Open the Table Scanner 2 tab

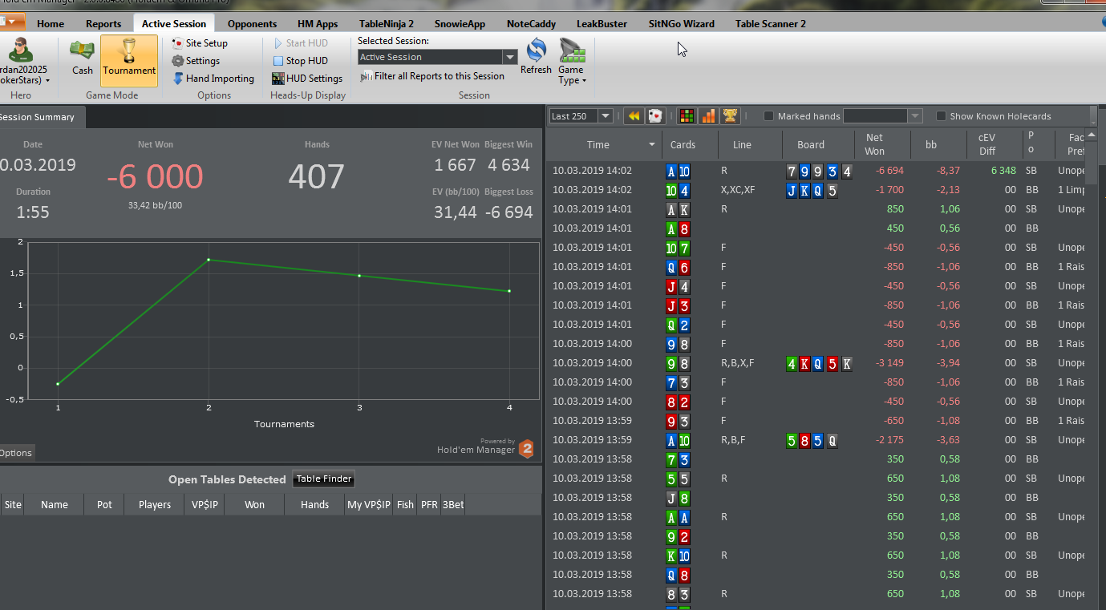[770, 24]
